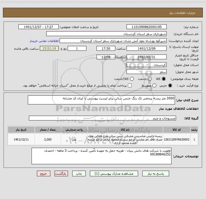Image resolution: width=206 pixels, height=199 pixels.
Task: Click product code 1262120976620002 cell
Action: point(177,139)
